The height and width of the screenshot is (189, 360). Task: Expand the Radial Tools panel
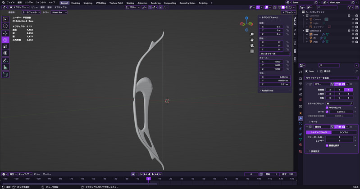click(x=267, y=90)
